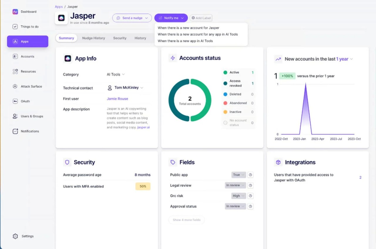Click the Add Label field
376x249 pixels.
coord(201,18)
